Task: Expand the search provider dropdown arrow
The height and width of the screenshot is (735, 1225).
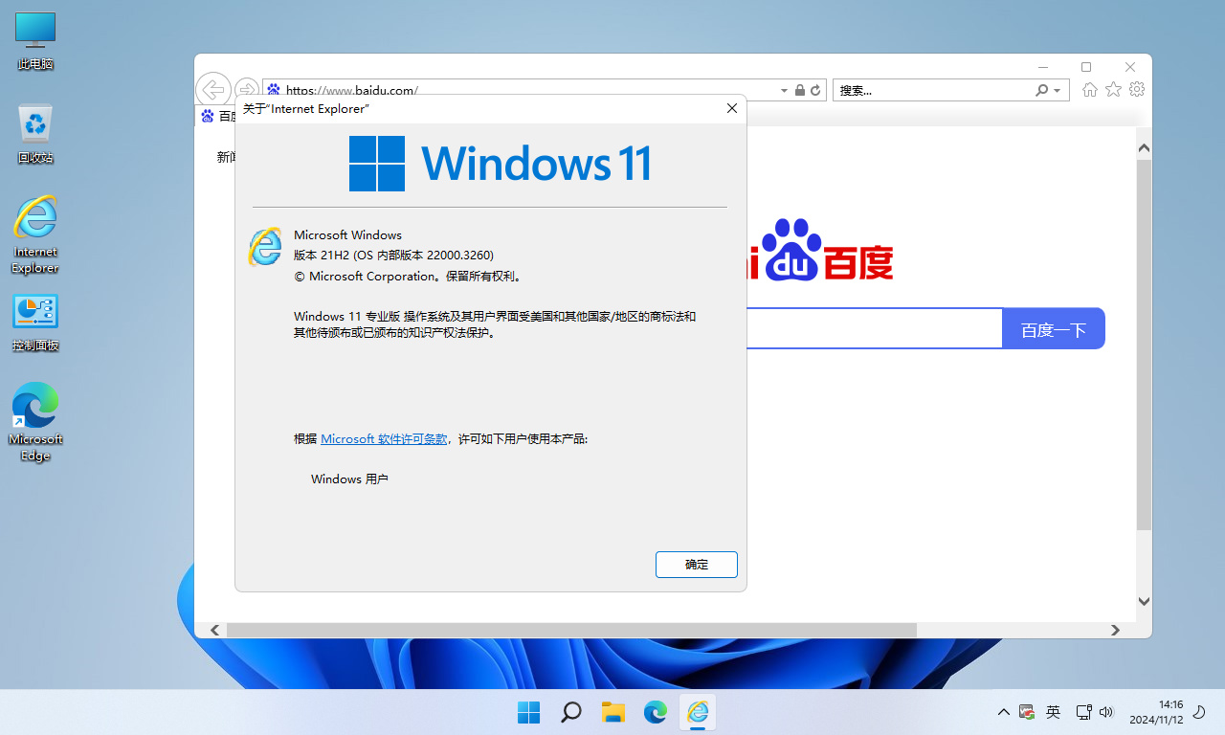Action: 1057,90
